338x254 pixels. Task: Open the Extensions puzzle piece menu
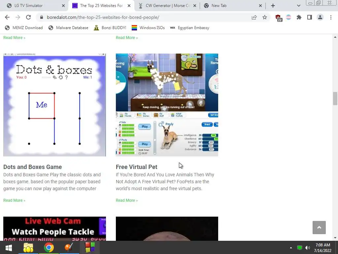point(299,17)
